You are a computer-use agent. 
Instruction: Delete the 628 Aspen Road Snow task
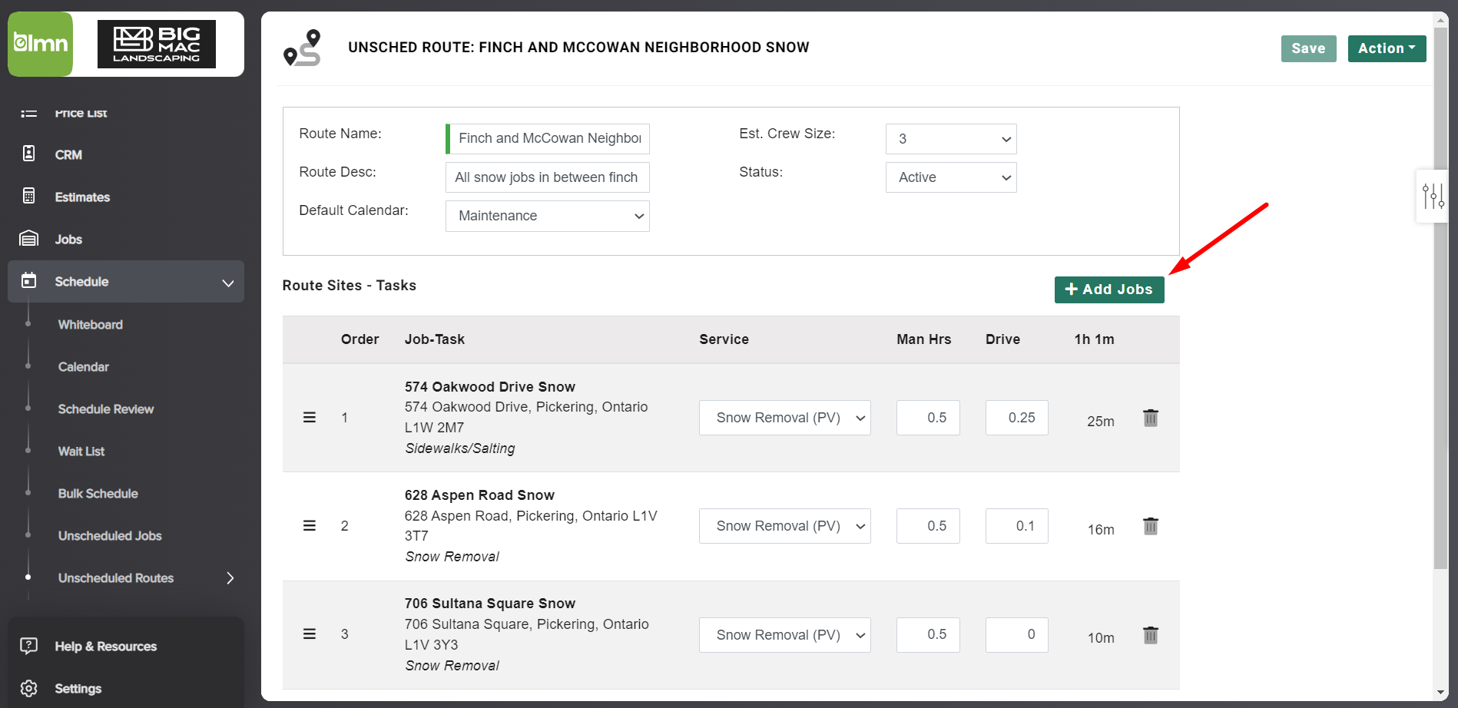click(1151, 526)
